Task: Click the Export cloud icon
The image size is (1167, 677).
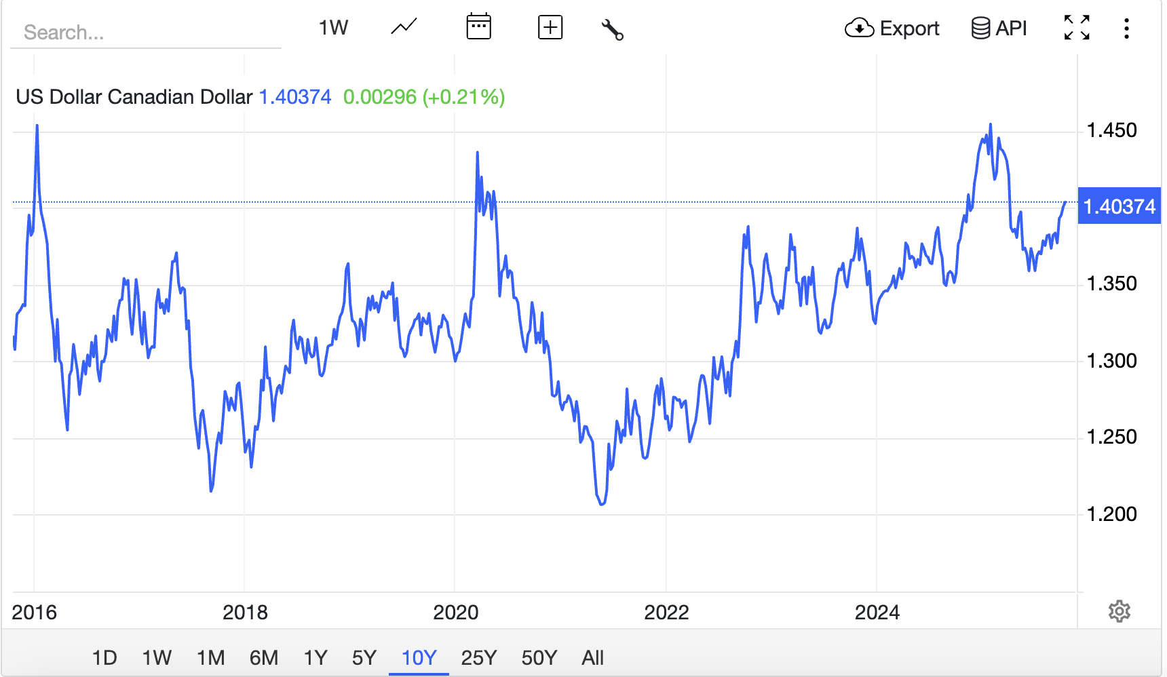Action: (x=859, y=28)
